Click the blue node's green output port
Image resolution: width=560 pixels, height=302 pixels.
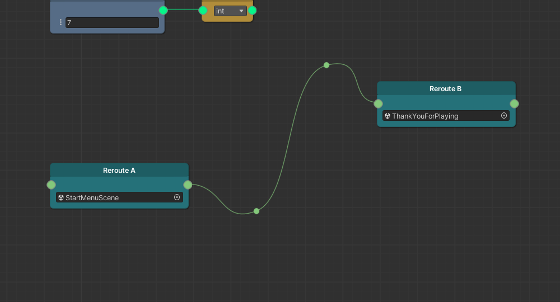click(163, 10)
